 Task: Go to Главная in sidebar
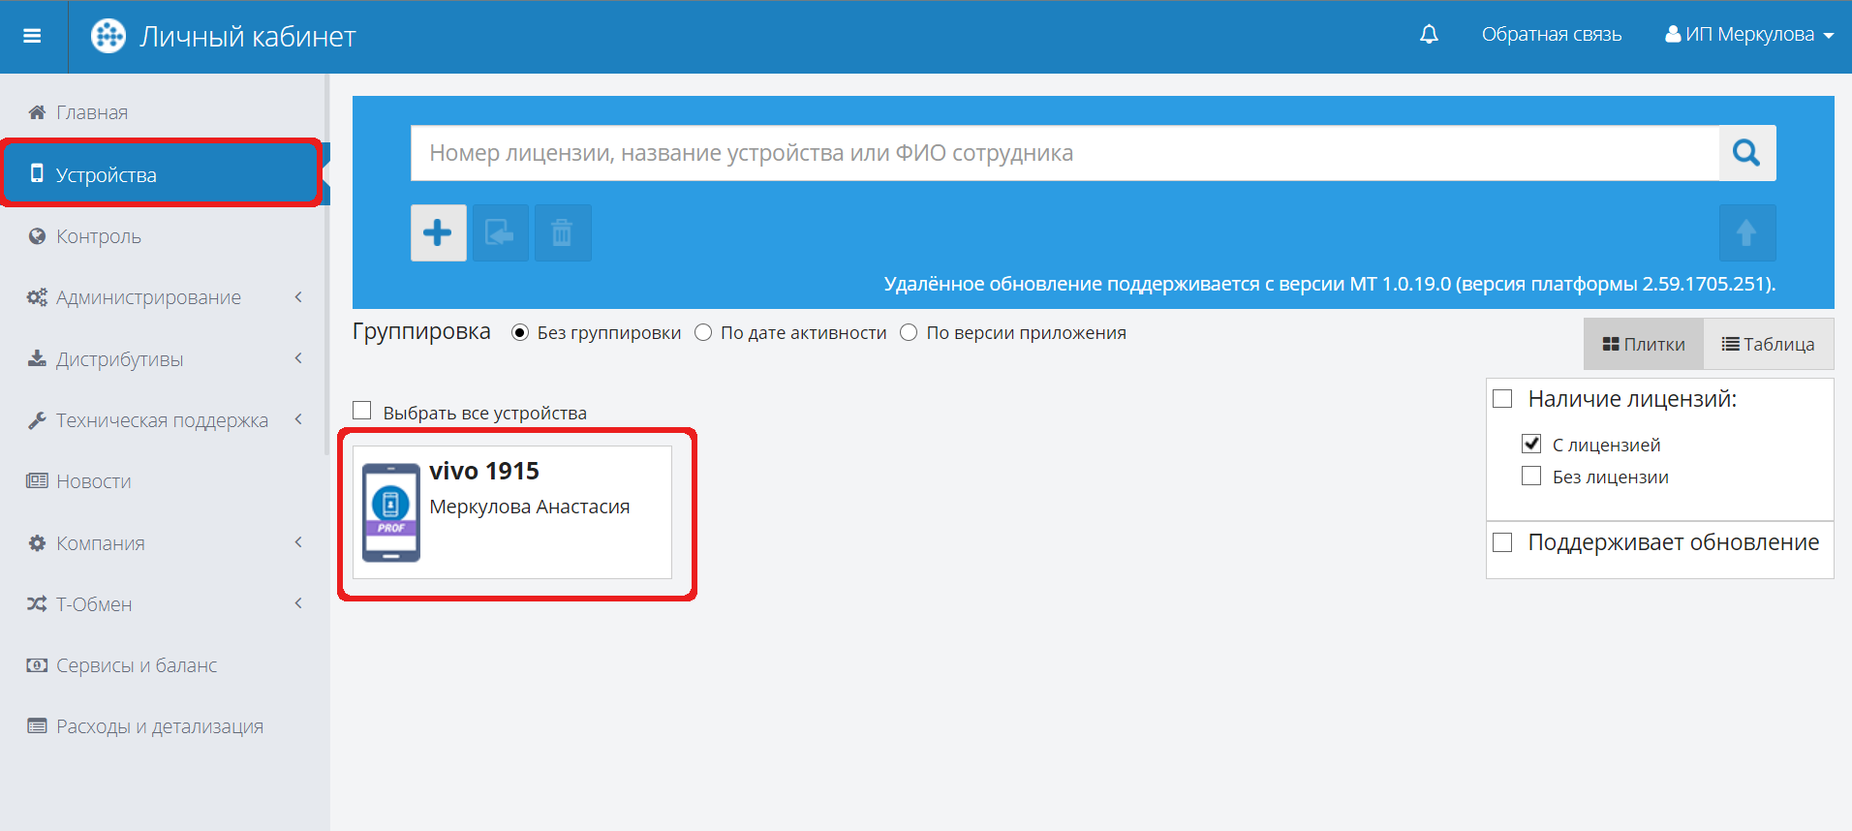163,112
